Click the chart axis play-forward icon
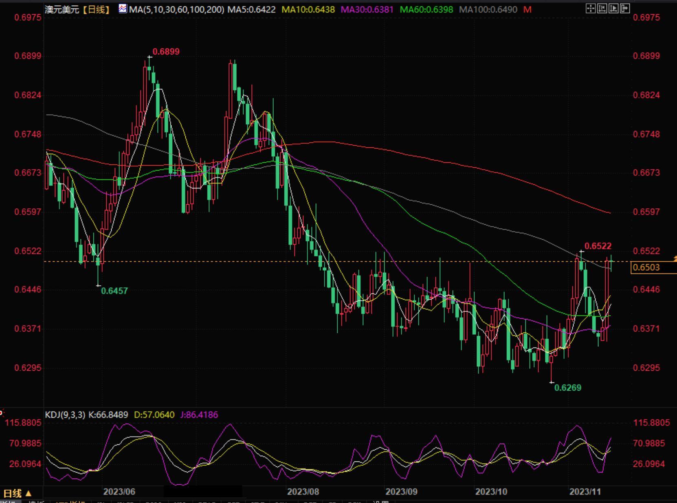Screen dimensions: 677x503 tap(613, 9)
